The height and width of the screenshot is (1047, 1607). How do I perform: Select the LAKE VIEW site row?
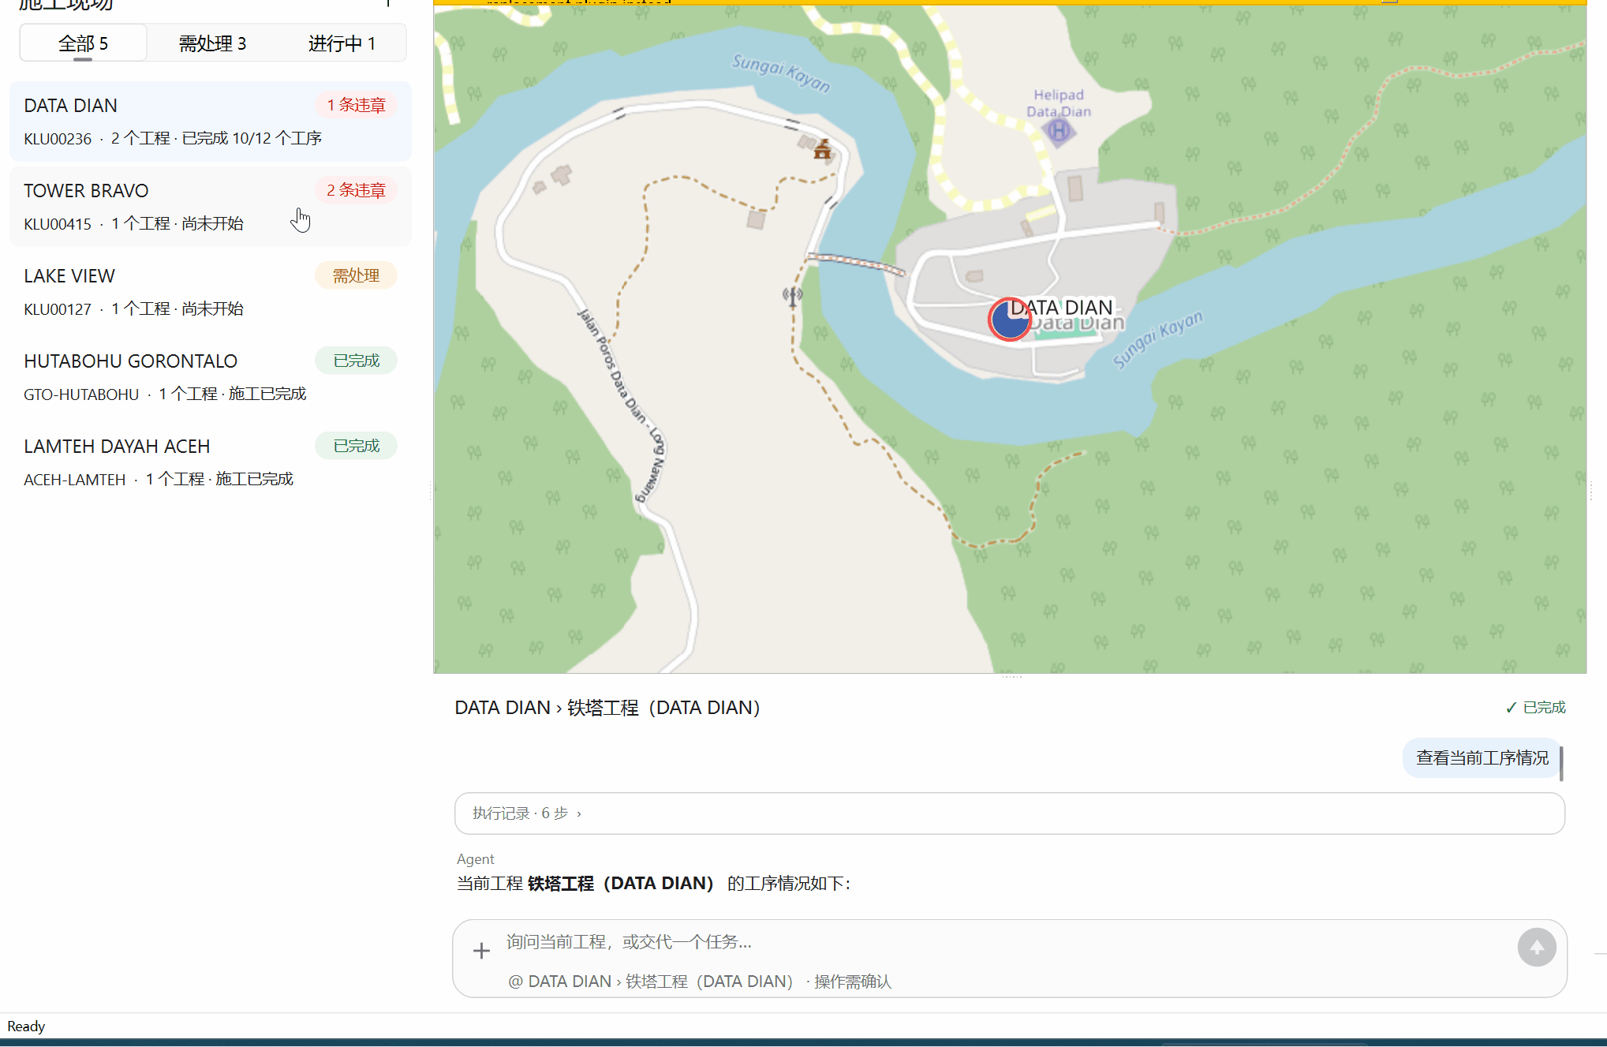[210, 291]
